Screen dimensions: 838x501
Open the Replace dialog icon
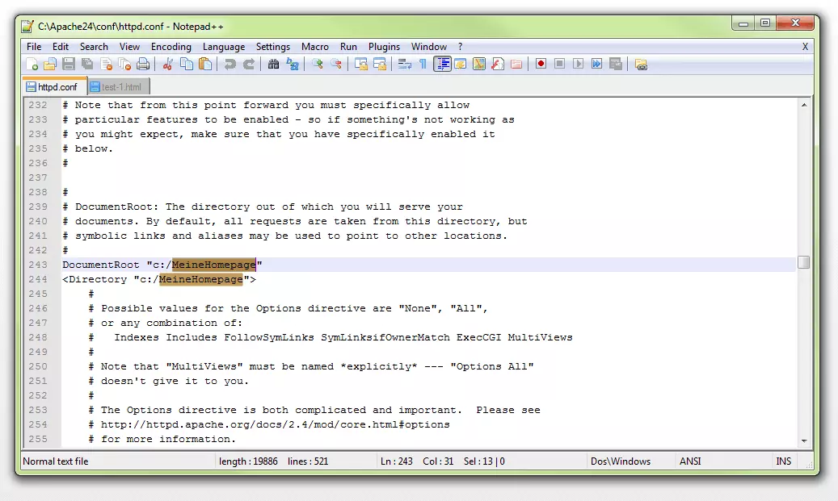click(293, 64)
